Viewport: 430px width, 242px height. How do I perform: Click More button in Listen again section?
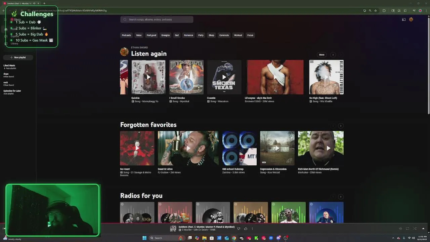pos(321,55)
